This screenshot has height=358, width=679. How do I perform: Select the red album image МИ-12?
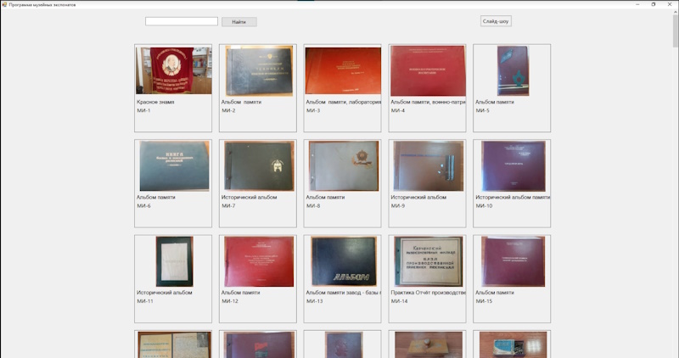click(258, 261)
